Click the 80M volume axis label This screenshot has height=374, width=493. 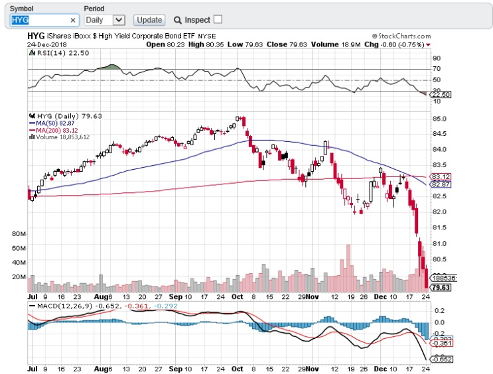pos(19,234)
